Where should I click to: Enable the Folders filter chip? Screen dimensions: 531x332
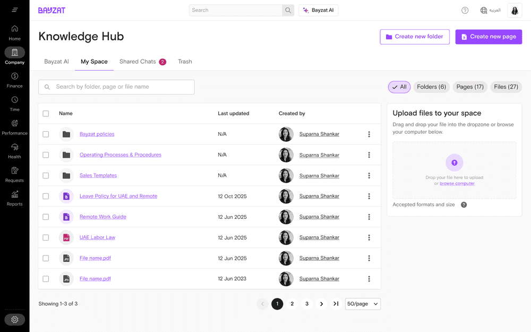[x=431, y=87]
